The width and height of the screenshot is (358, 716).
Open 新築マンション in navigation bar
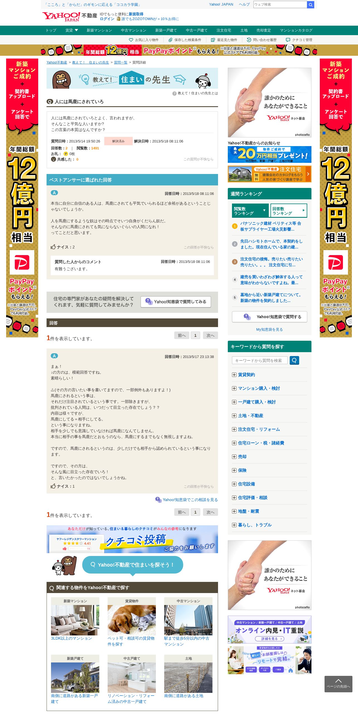[99, 30]
